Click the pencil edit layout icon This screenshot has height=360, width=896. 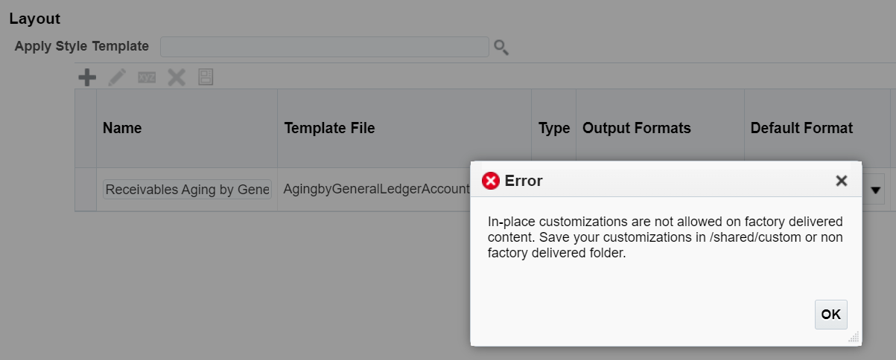pyautogui.click(x=118, y=77)
